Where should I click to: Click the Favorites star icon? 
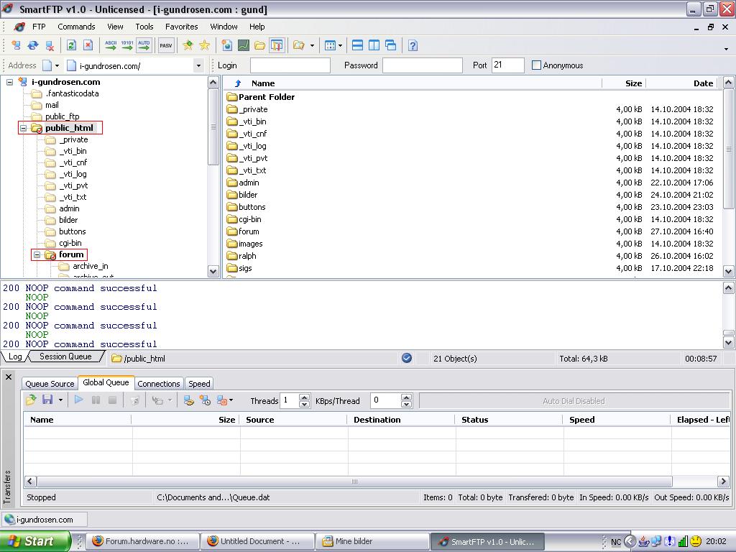(205, 45)
